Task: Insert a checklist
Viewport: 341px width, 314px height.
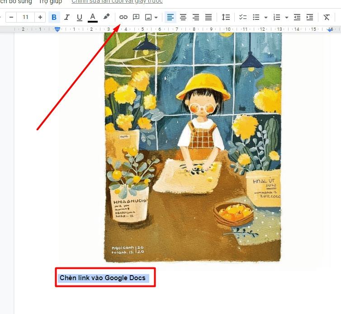Action: point(243,17)
